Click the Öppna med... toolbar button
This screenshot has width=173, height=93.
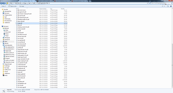tap(13, 6)
